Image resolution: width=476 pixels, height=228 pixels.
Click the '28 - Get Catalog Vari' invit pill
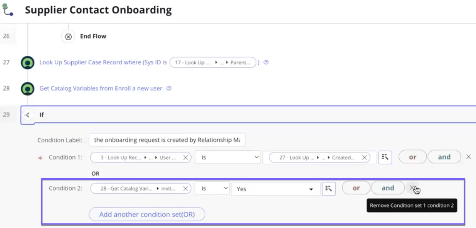click(x=141, y=188)
